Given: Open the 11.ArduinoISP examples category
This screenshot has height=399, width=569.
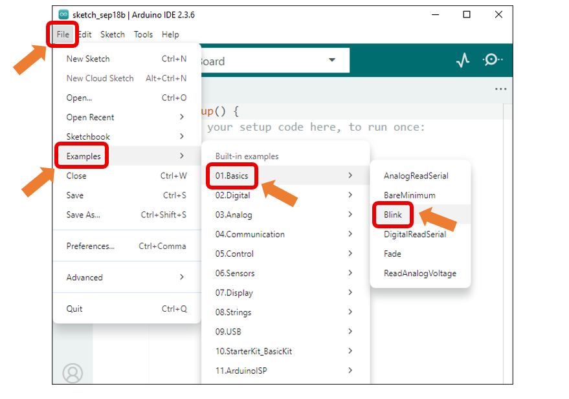Looking at the screenshot, I should click(x=285, y=371).
